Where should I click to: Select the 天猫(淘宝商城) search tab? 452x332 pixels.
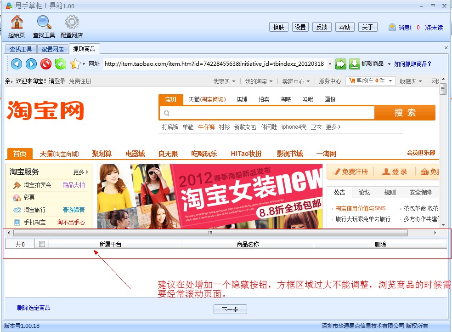(207, 99)
